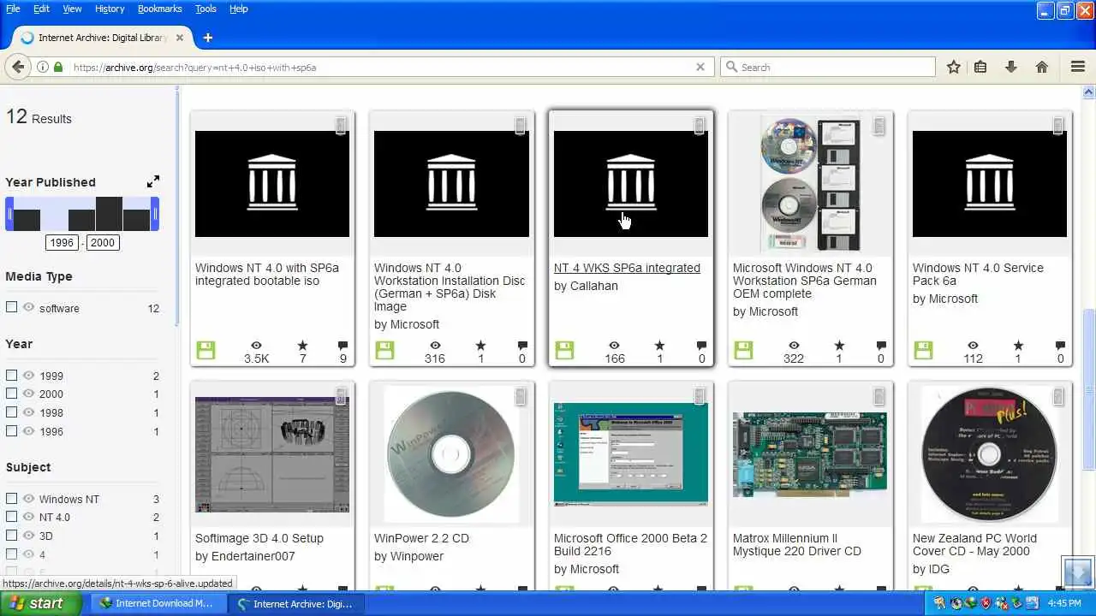The height and width of the screenshot is (616, 1096).
Task: Click the bookmark star icon
Action: coord(954,67)
